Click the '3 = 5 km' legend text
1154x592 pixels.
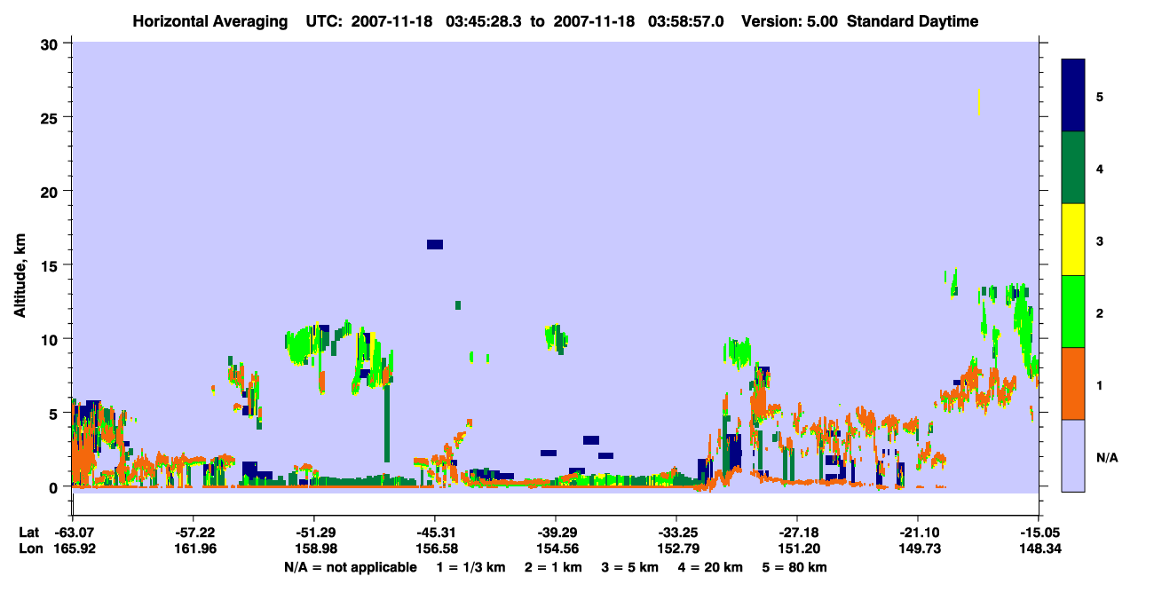tap(630, 567)
